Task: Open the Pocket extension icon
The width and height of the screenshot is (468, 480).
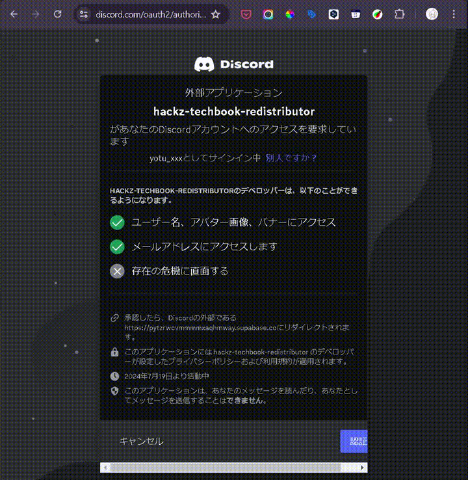Action: pos(246,14)
